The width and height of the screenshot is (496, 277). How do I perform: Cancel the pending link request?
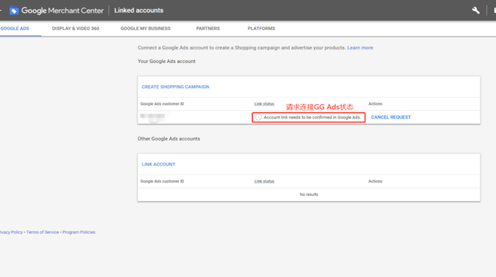391,117
